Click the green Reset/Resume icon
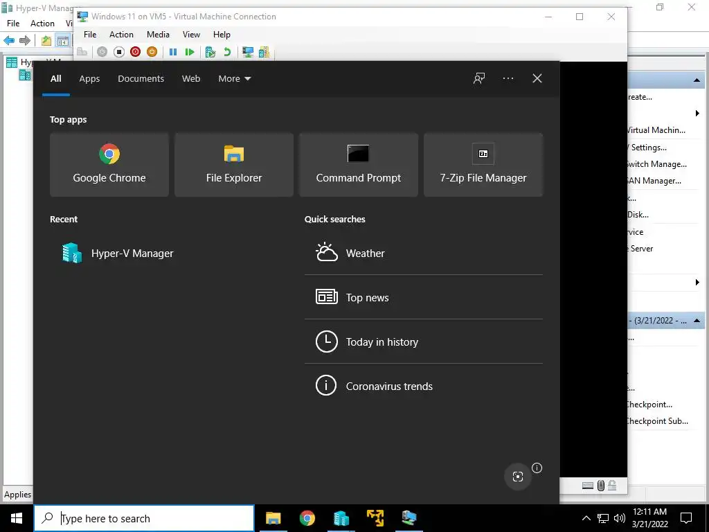Image resolution: width=709 pixels, height=532 pixels. [190, 52]
